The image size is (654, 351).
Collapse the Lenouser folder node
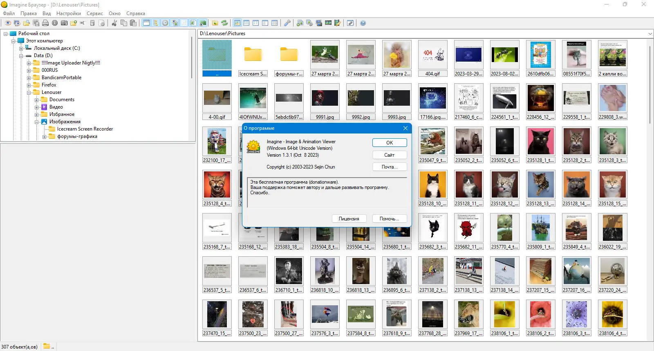[x=29, y=92]
